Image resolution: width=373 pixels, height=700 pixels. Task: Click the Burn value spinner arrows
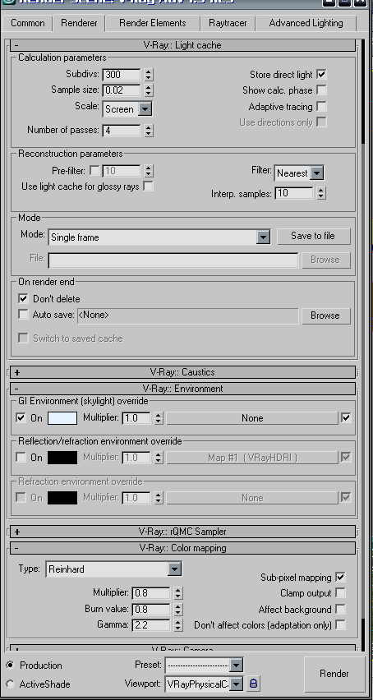click(178, 609)
